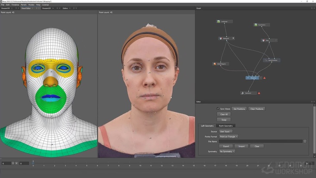
Task: Click the Clear All button
Action: (x=224, y=114)
